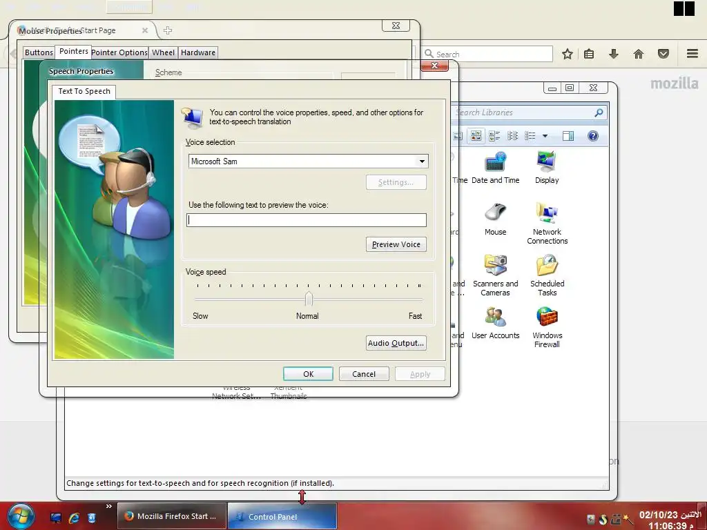
Task: Adjust the Voice speed slider thumb
Action: [x=309, y=298]
